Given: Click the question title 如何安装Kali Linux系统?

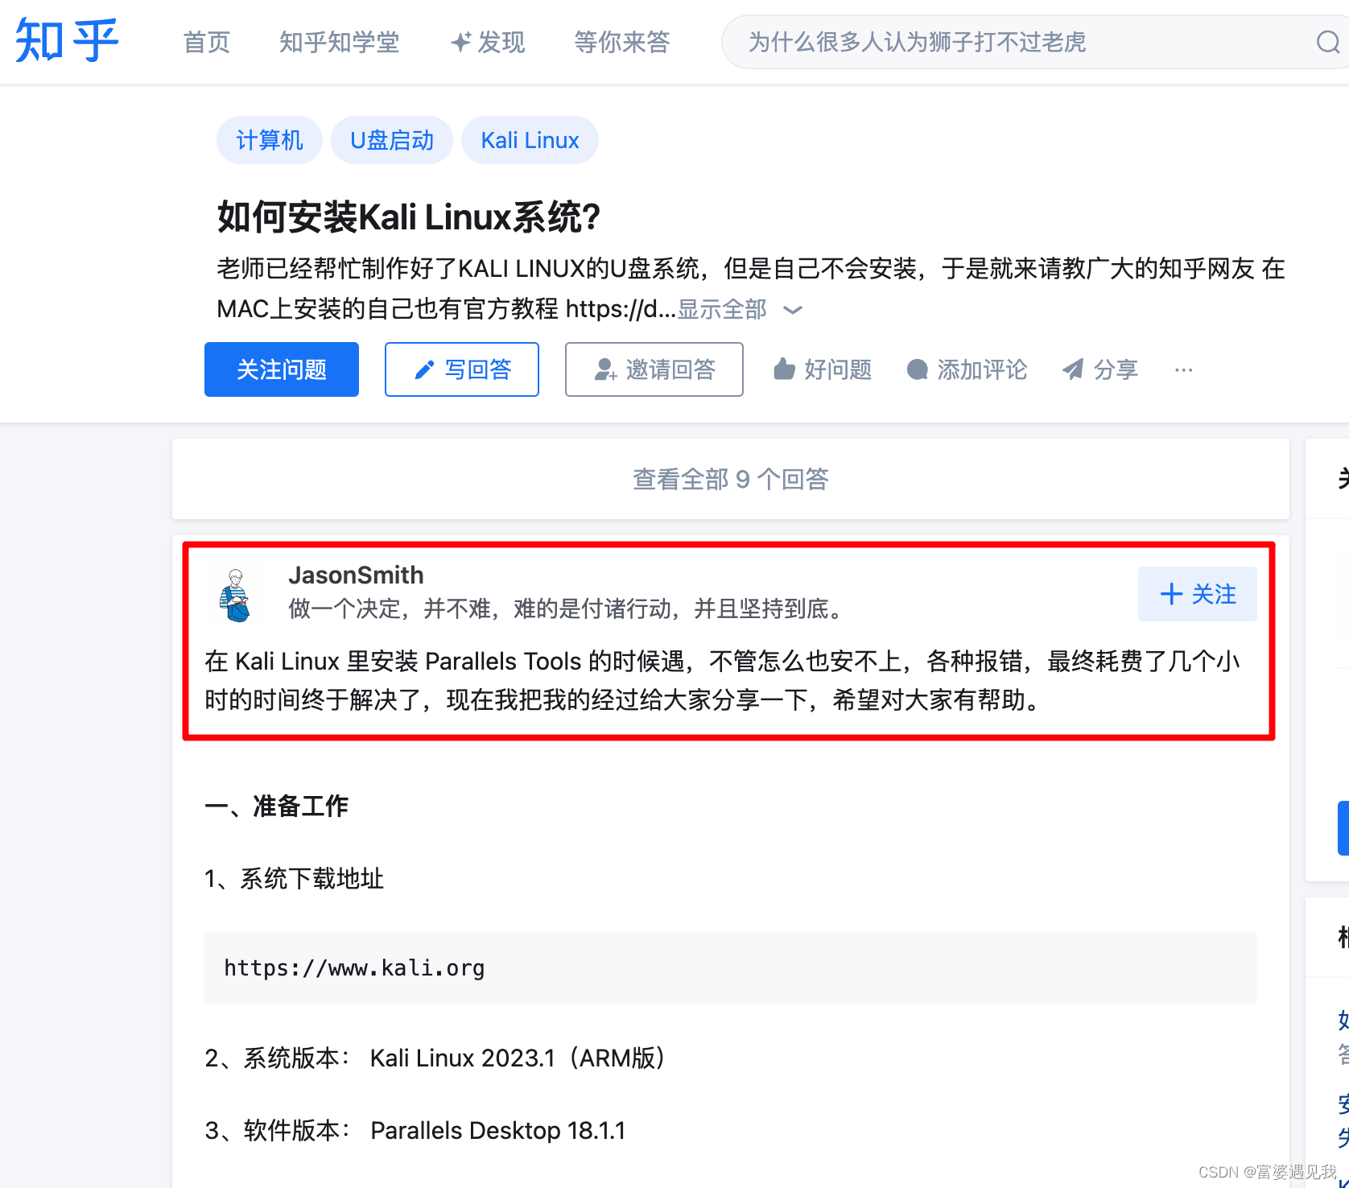Looking at the screenshot, I should click(x=409, y=217).
